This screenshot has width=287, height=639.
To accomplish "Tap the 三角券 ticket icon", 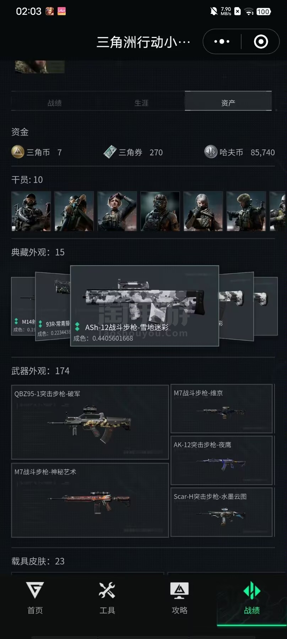I will point(110,152).
